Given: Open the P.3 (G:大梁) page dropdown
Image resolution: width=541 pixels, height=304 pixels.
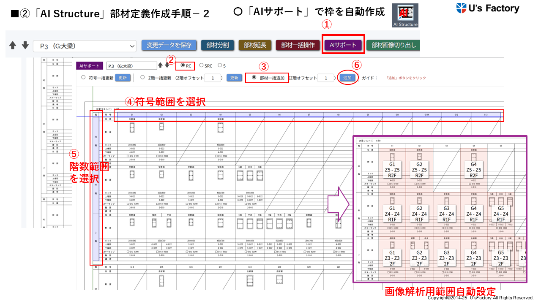Looking at the screenshot, I should click(x=85, y=46).
